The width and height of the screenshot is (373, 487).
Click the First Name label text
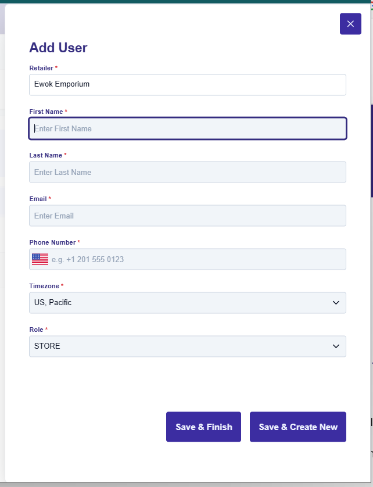pos(46,112)
